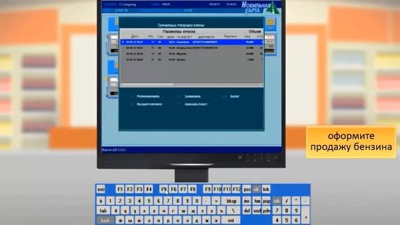The image size is (400, 225).
Task: Click the F4 function key
Action: [x=149, y=189]
